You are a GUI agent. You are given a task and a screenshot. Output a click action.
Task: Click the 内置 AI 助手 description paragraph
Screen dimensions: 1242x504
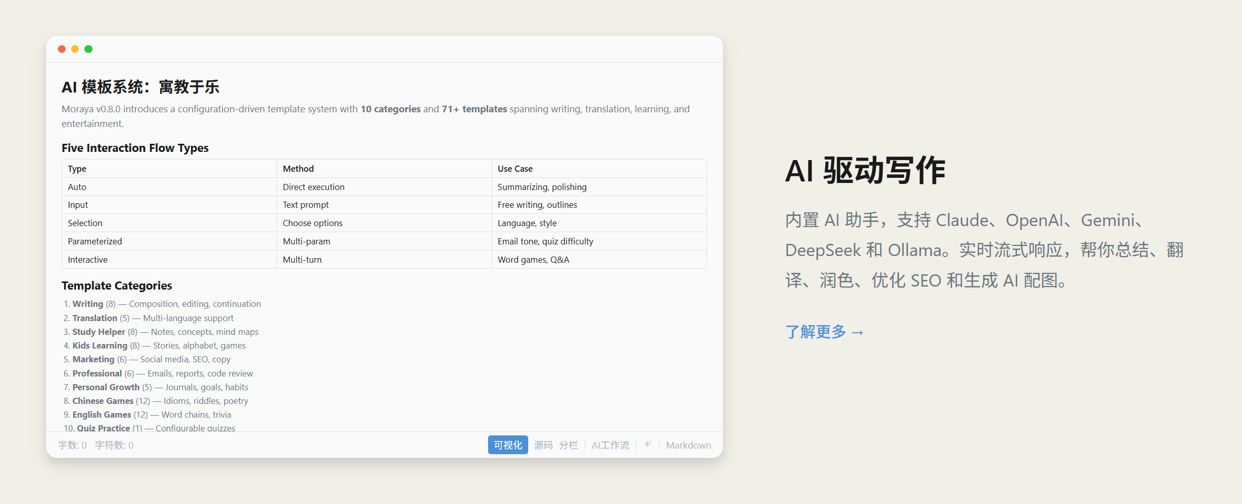[985, 250]
